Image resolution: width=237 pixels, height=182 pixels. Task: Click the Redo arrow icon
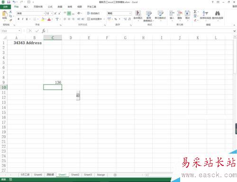(x=21, y=2)
